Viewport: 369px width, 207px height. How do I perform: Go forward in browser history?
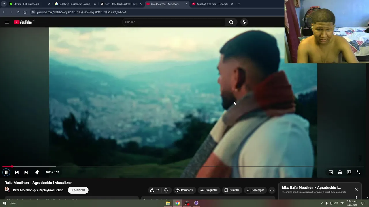tap(11, 12)
